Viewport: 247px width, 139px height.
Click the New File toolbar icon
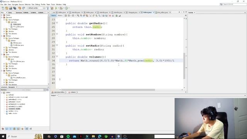click(3, 8)
